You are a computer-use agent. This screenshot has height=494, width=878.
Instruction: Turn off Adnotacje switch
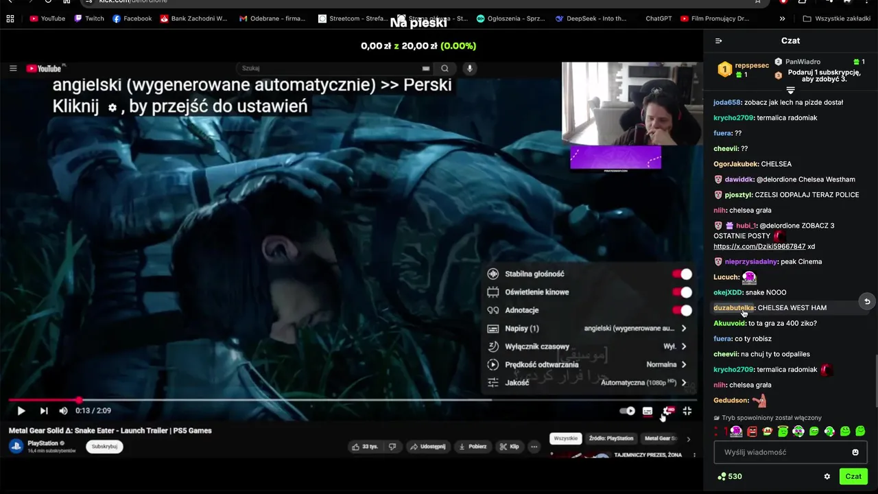coord(682,310)
